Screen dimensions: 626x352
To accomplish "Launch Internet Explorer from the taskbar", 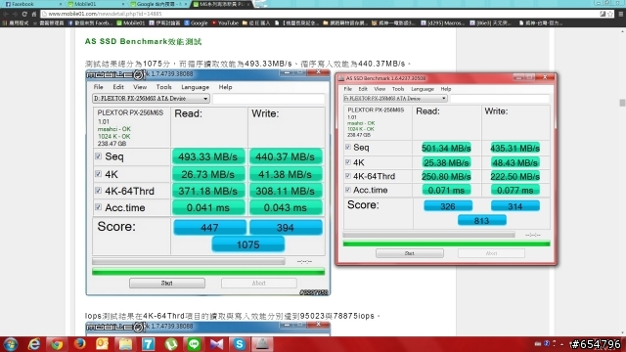I will point(34,344).
